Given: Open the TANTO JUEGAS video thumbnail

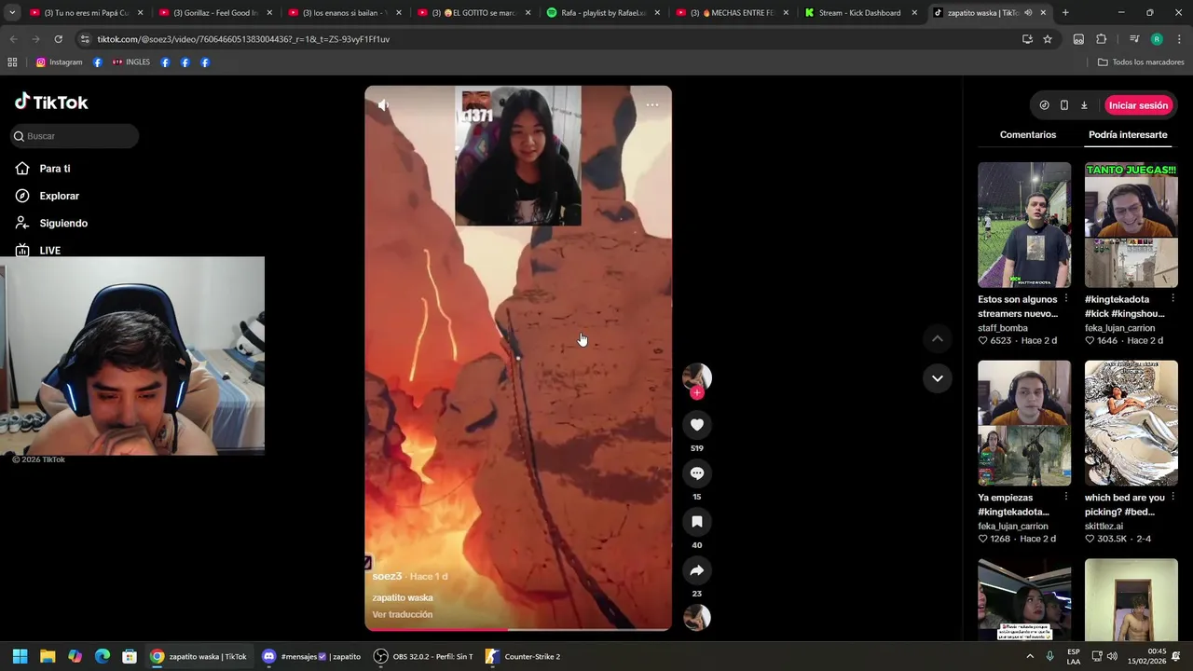Looking at the screenshot, I should click(1131, 225).
